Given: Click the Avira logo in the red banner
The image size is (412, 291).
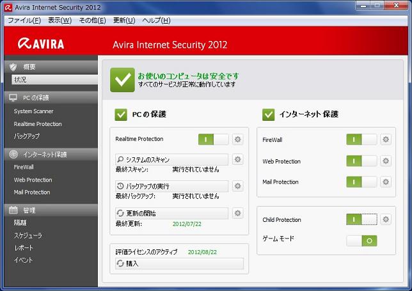Looking at the screenshot, I should (41, 43).
